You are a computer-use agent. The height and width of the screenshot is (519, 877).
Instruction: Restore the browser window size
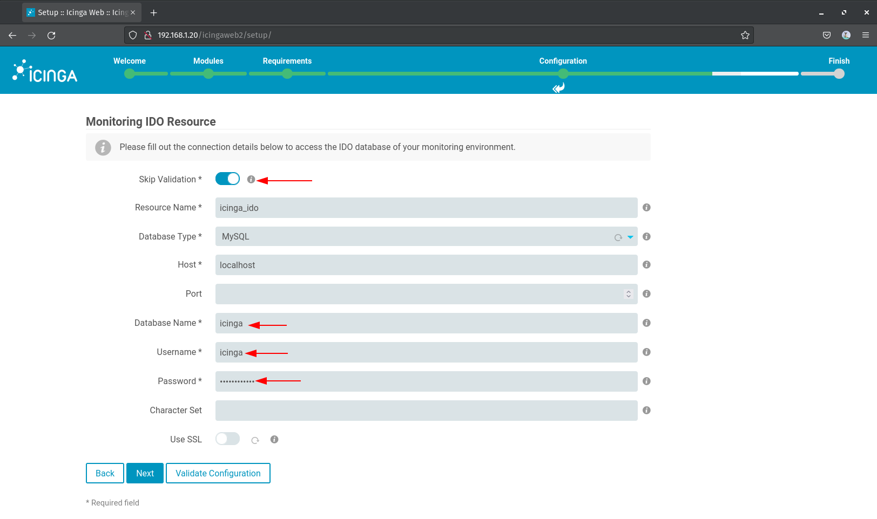[844, 12]
